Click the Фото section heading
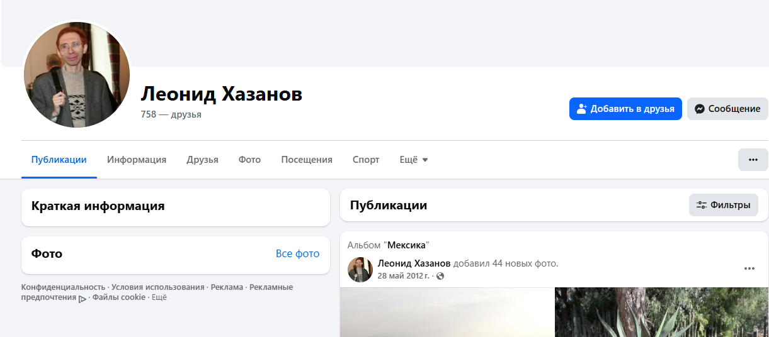This screenshot has height=337, width=769. (47, 254)
